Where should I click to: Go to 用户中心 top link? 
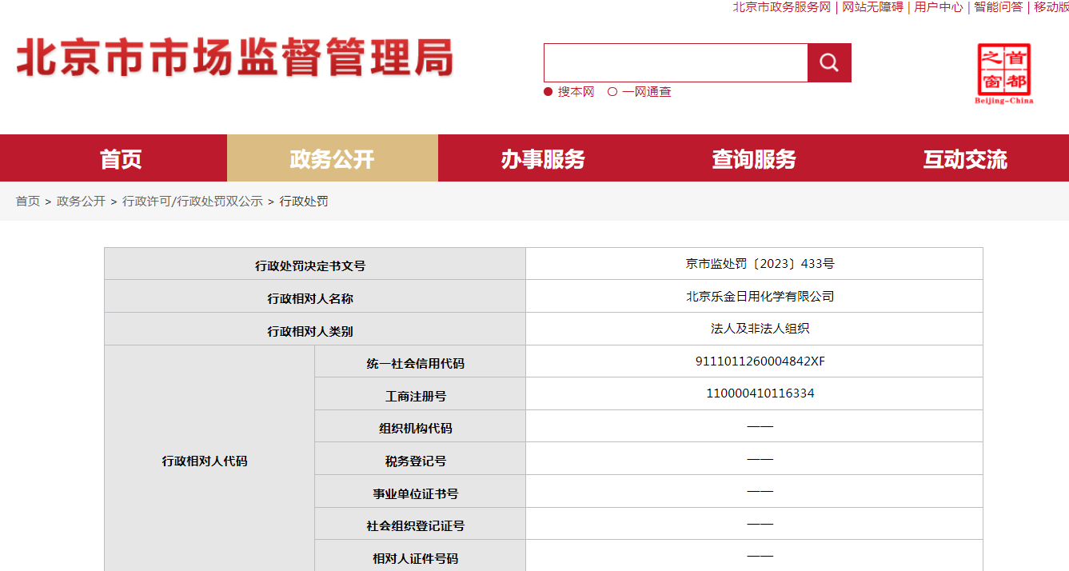pos(939,7)
